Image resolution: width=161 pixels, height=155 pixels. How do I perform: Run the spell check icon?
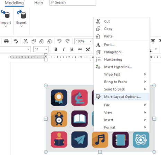[x=16, y=41]
